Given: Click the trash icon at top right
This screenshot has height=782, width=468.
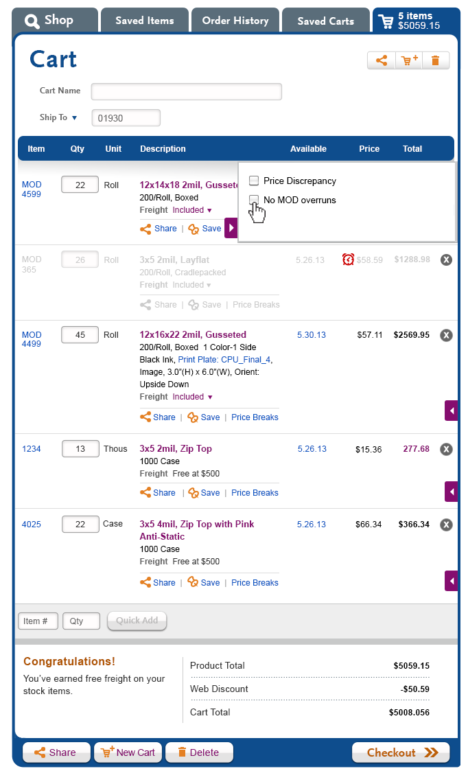Looking at the screenshot, I should click(435, 60).
